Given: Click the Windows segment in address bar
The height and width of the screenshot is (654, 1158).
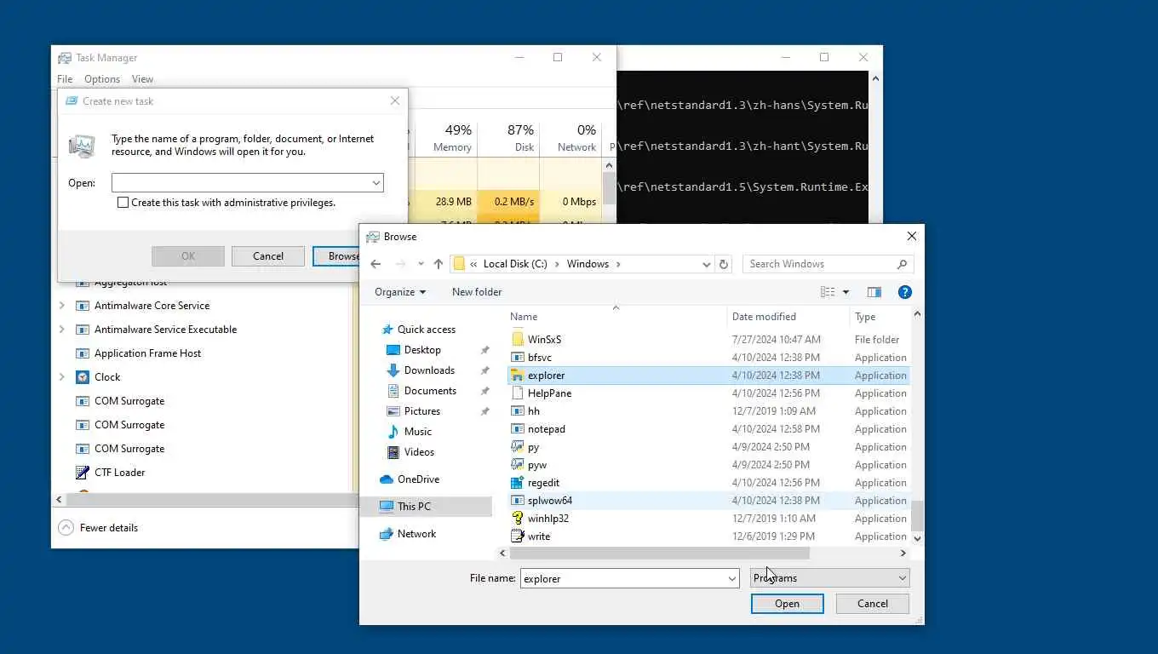Looking at the screenshot, I should [588, 264].
